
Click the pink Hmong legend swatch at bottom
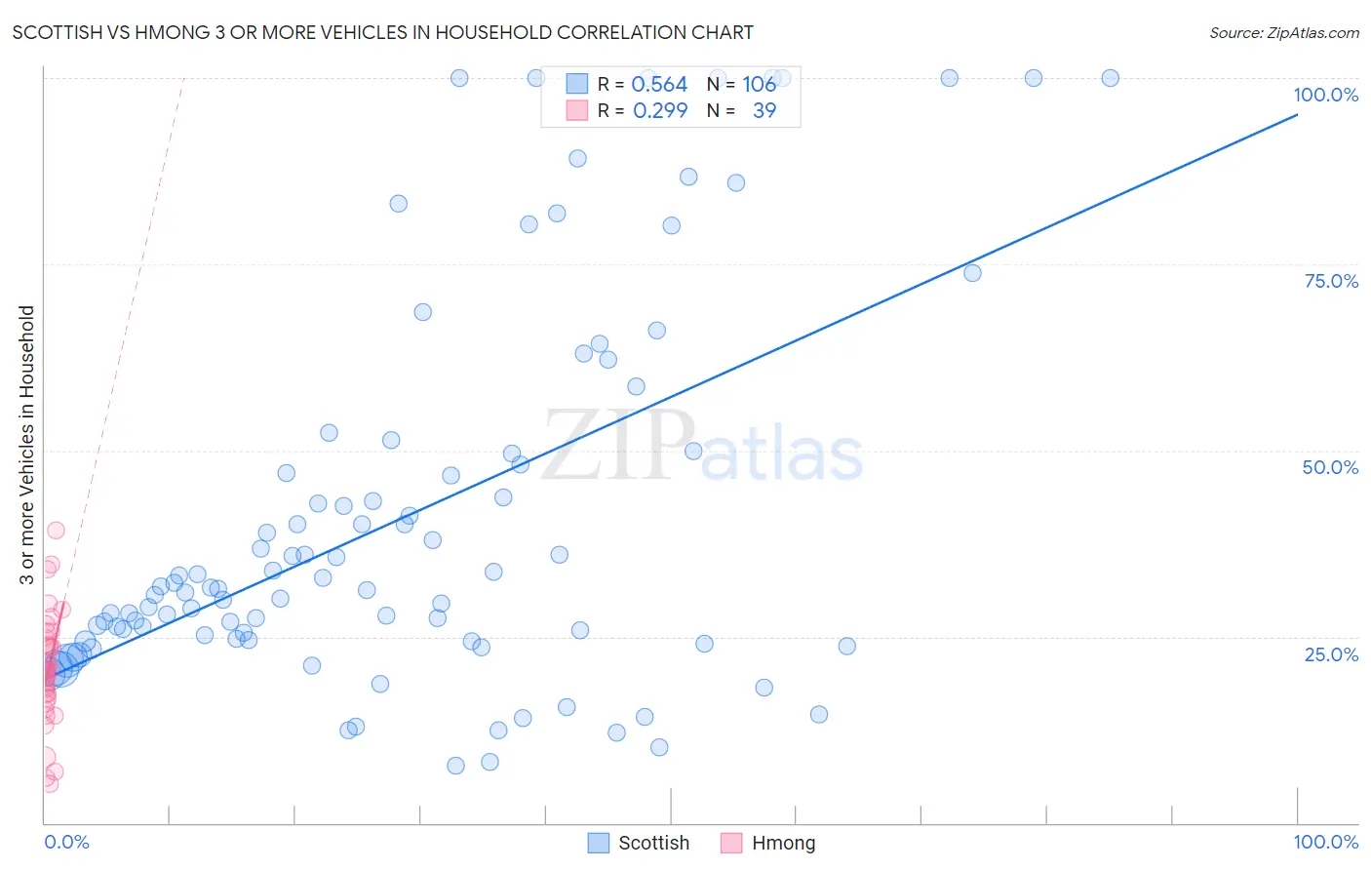pyautogui.click(x=731, y=843)
